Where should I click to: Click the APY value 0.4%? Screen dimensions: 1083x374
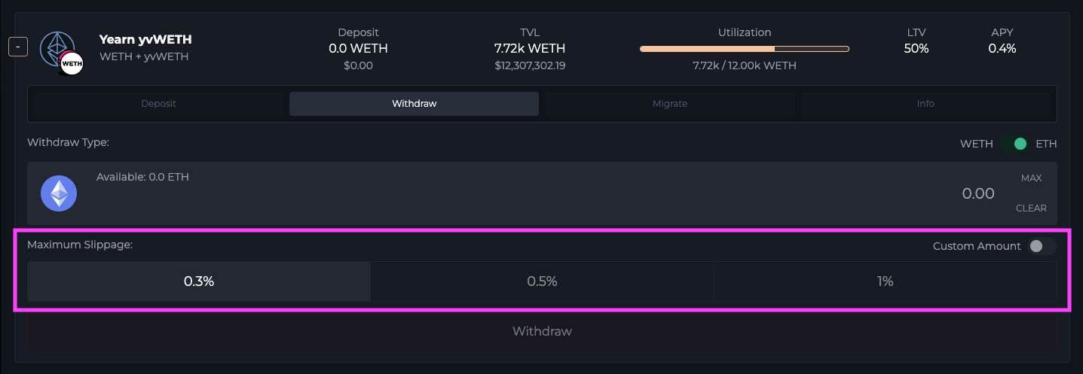(1002, 49)
